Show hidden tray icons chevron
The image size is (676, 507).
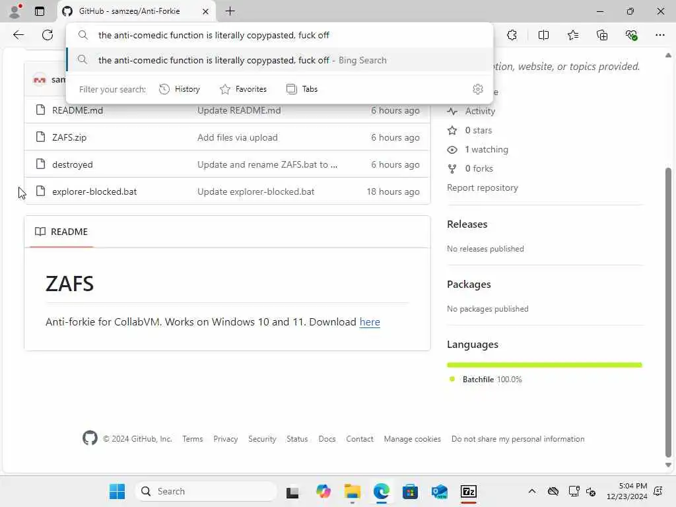pos(532,491)
